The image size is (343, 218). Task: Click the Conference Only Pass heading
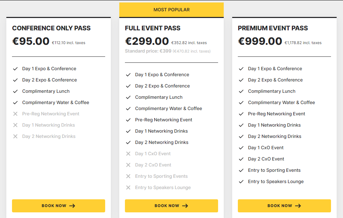pyautogui.click(x=51, y=28)
